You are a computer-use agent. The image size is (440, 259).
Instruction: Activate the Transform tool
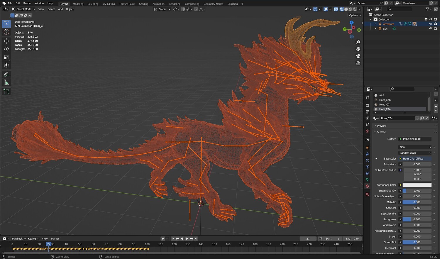[x=6, y=65]
